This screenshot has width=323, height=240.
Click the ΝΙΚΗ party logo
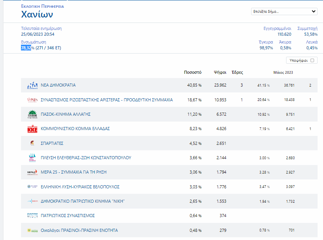(x=32, y=201)
